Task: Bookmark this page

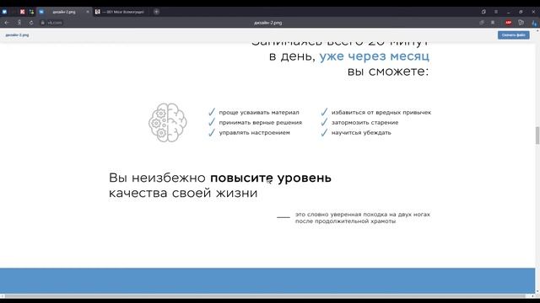Action: 493,23
